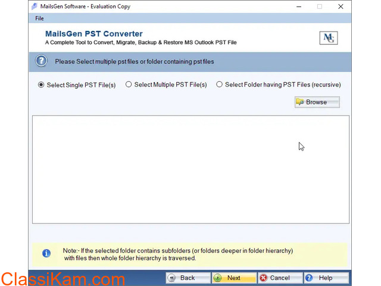Click the Browse button

pos(317,102)
